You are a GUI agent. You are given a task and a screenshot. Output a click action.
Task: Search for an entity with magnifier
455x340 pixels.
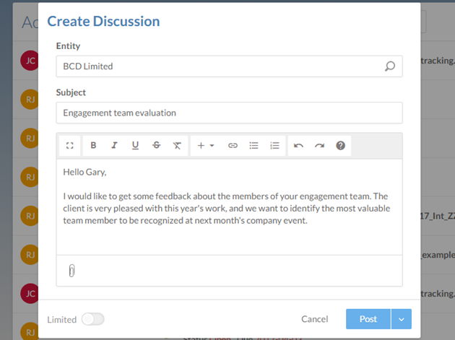[x=390, y=66]
